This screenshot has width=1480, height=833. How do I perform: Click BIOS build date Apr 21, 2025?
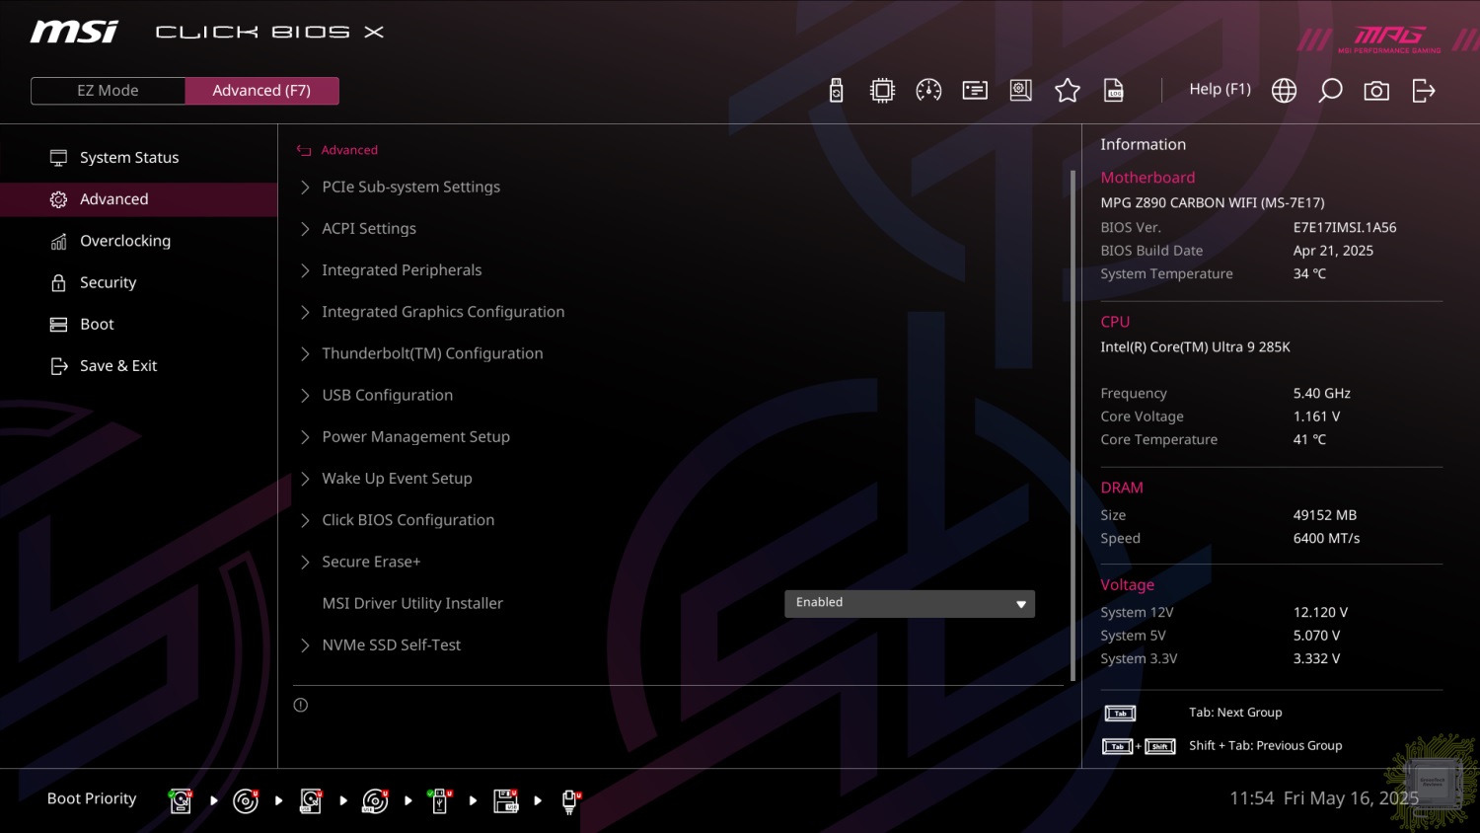(x=1333, y=251)
